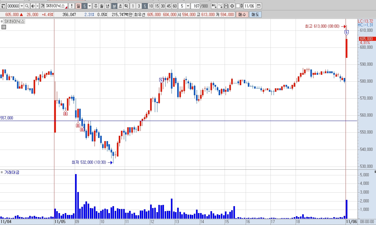376x225 pixels.
Task: Select the 틱 (tick) period toggle
Action: [x=126, y=6]
